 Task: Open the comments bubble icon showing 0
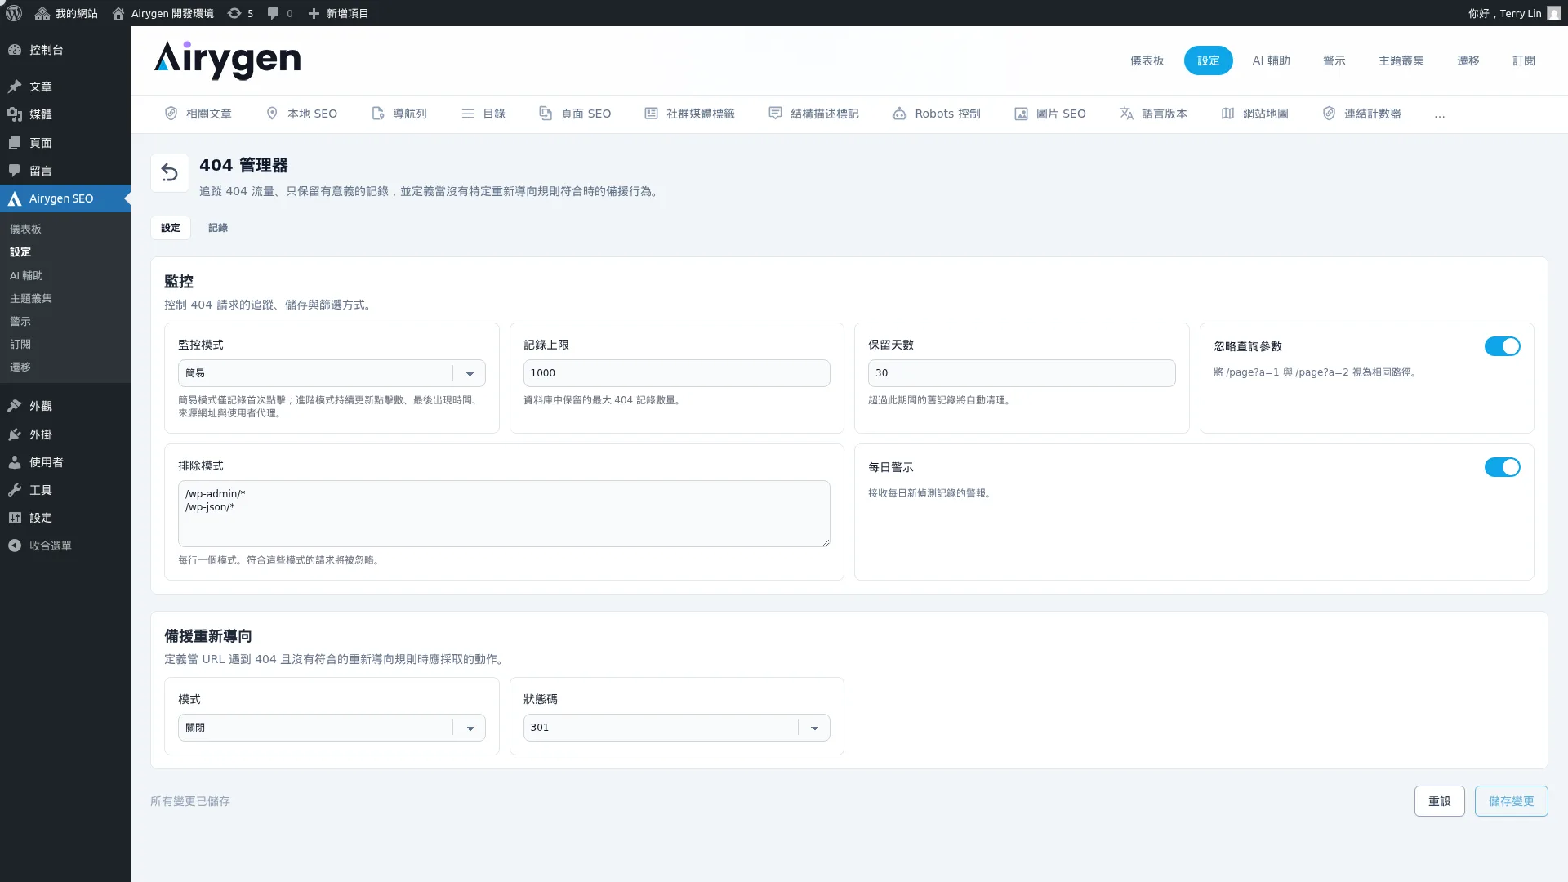279,13
